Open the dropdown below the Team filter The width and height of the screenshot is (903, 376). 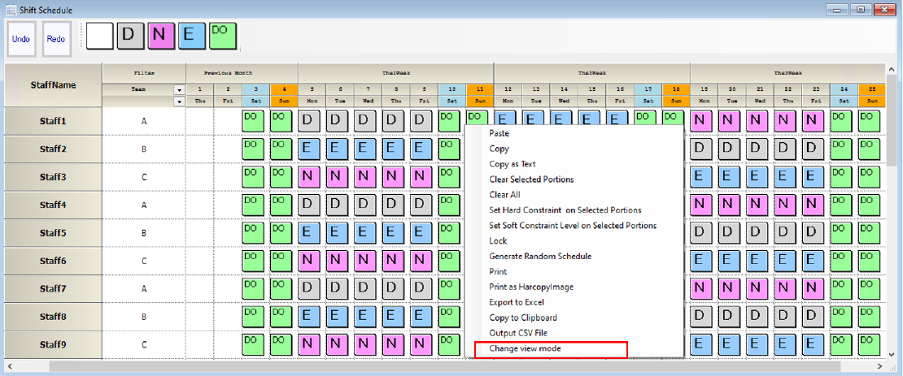pyautogui.click(x=179, y=102)
